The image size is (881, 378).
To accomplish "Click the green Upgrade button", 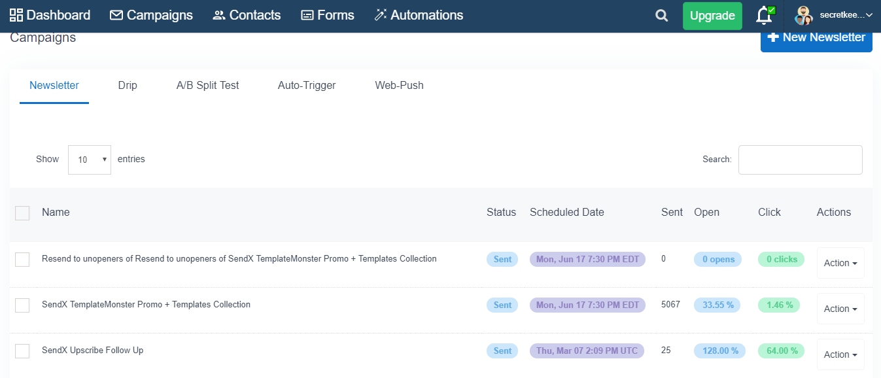I will [x=712, y=16].
